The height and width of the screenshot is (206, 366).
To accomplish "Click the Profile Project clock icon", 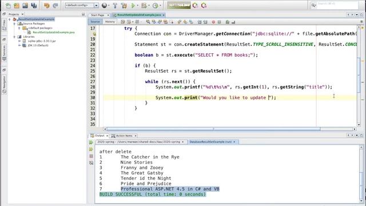I will coord(155,5).
